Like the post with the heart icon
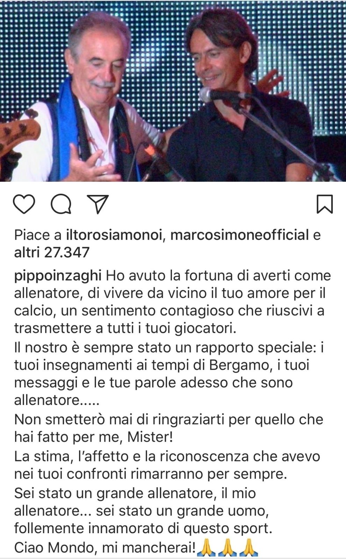Image resolution: width=346 pixels, height=559 pixels. coord(24,204)
